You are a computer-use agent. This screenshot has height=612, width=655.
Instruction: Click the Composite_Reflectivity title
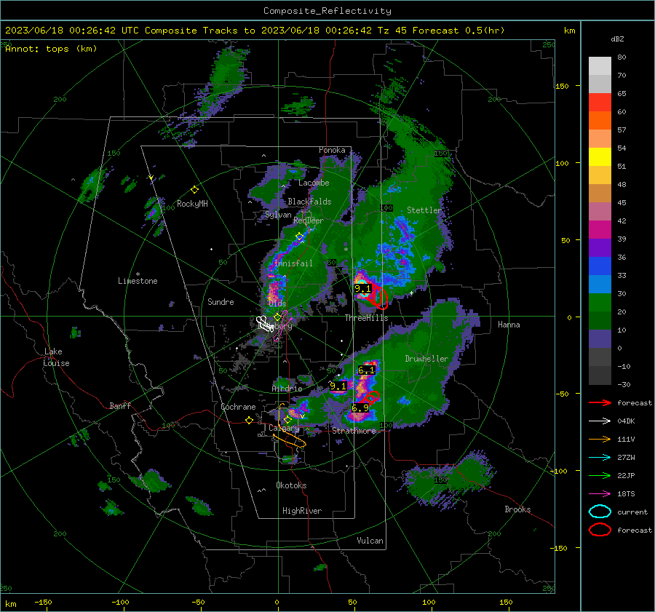[x=327, y=11]
